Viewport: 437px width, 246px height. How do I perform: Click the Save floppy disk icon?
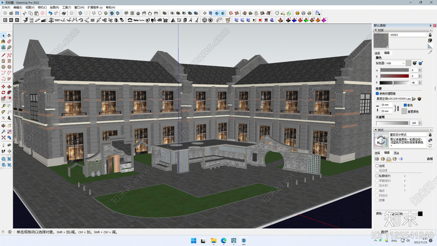[x=17, y=13]
